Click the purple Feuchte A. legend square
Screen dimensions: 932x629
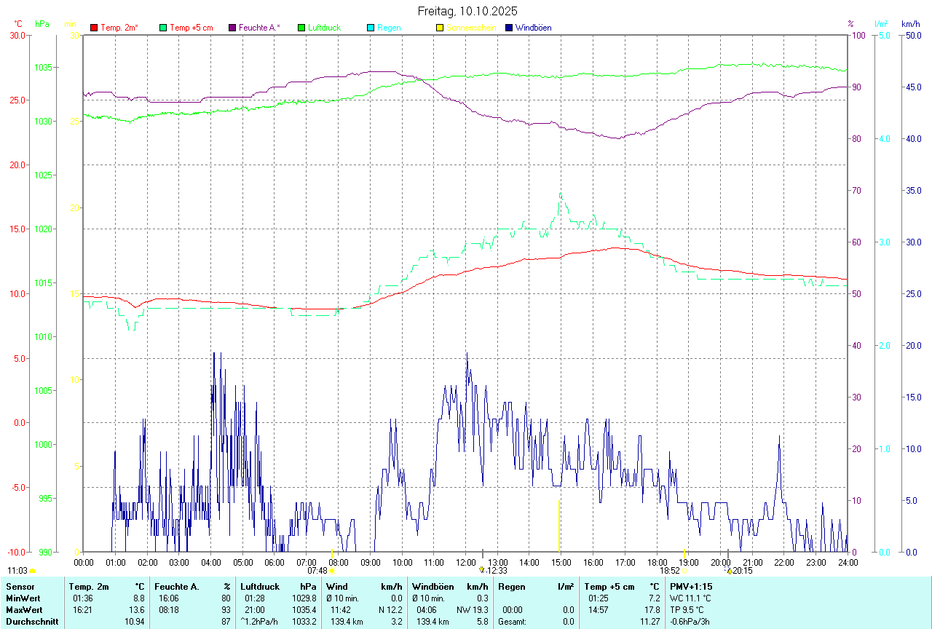pyautogui.click(x=232, y=28)
